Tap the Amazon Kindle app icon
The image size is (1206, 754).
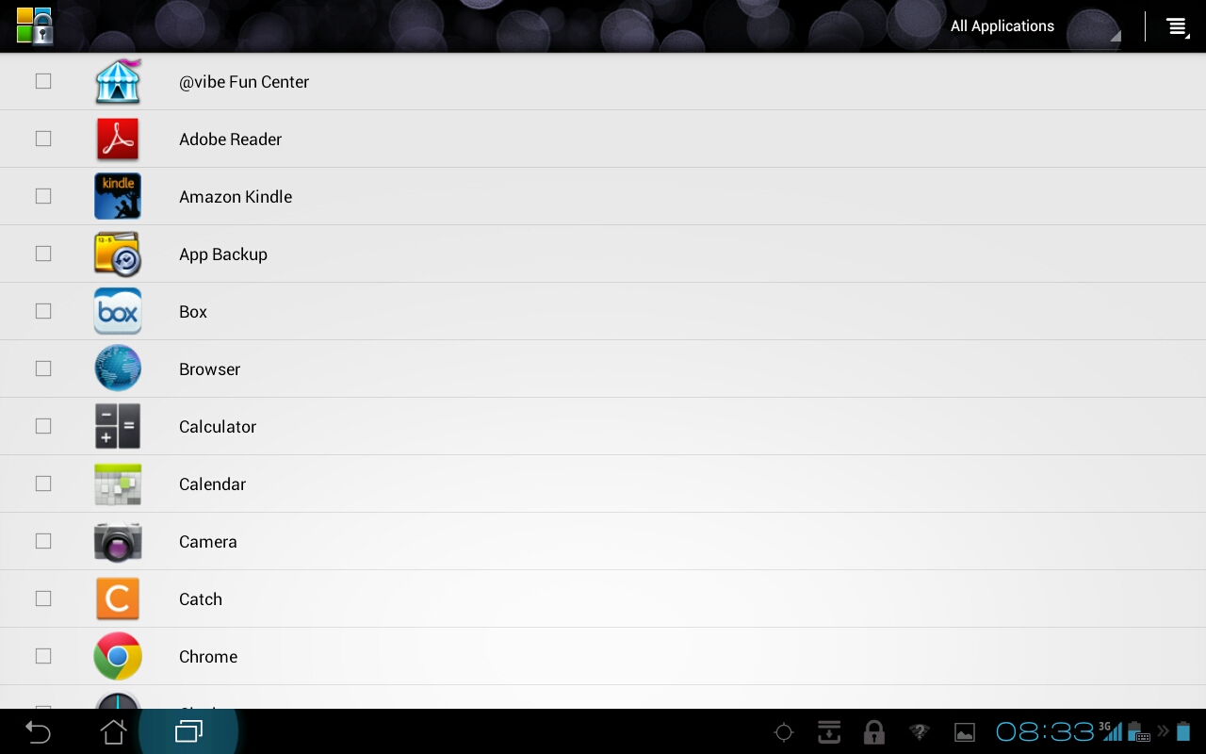click(118, 196)
